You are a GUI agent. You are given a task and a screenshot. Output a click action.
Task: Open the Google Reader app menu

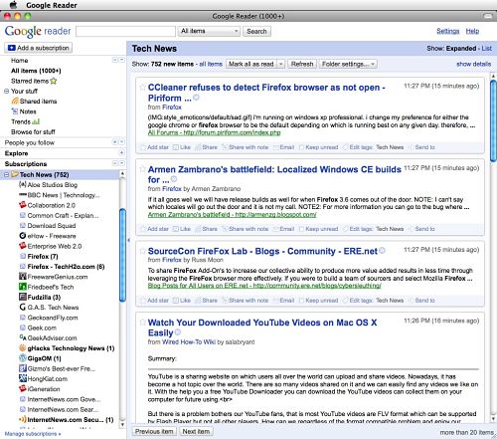coord(52,5)
